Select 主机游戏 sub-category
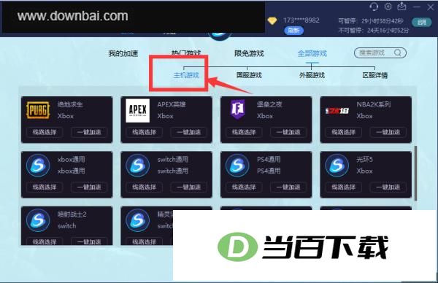This screenshot has width=438, height=283. [x=186, y=75]
